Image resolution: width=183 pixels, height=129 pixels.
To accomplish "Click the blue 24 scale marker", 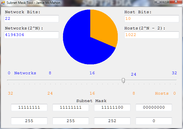I will (134, 74).
